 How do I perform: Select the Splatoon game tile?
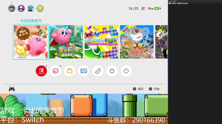pos(162,42)
